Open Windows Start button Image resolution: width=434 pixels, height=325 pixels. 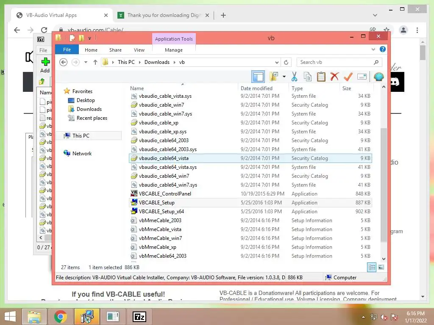click(x=10, y=317)
